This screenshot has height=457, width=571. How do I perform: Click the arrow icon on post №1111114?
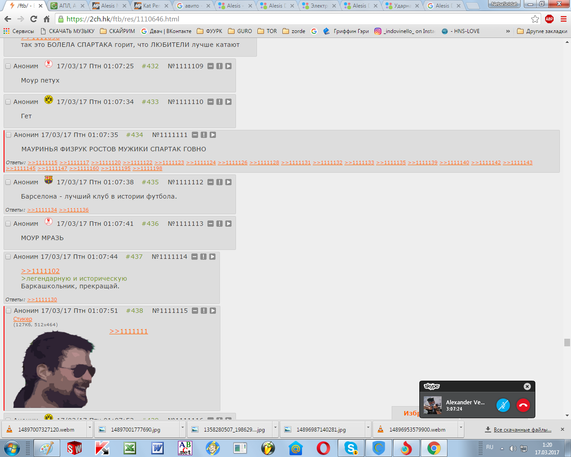212,257
